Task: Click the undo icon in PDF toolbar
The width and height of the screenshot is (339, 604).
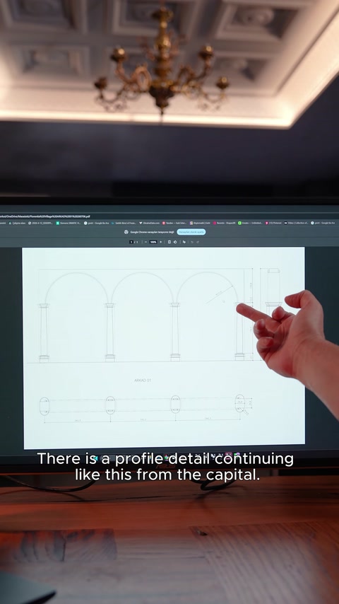Action: click(x=192, y=242)
